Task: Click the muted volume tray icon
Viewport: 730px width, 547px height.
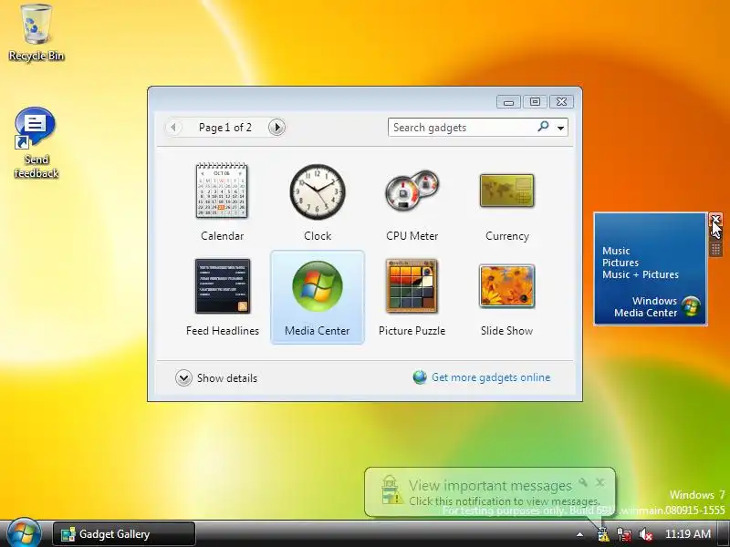Action: [645, 534]
